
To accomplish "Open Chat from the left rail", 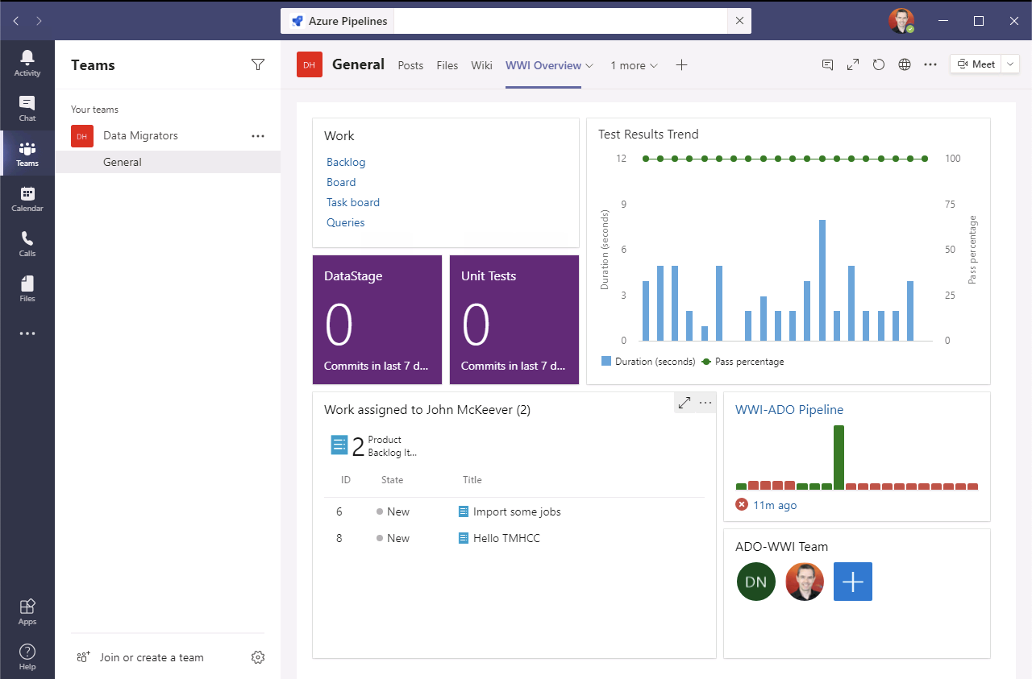I will click(x=27, y=108).
